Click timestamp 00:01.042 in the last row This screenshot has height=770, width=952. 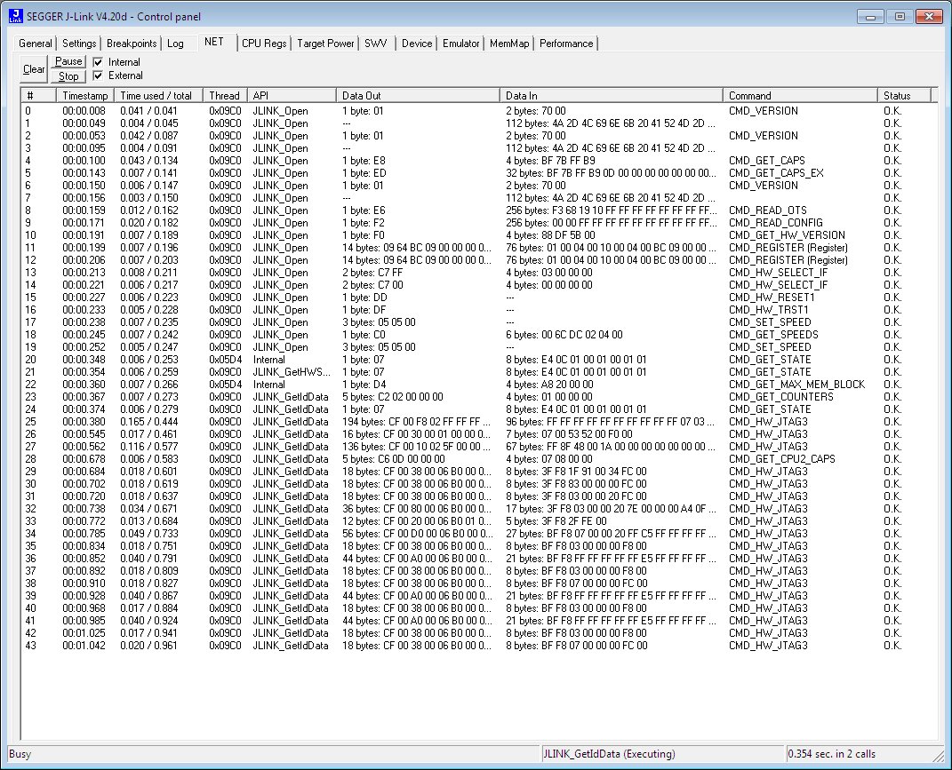pos(84,646)
